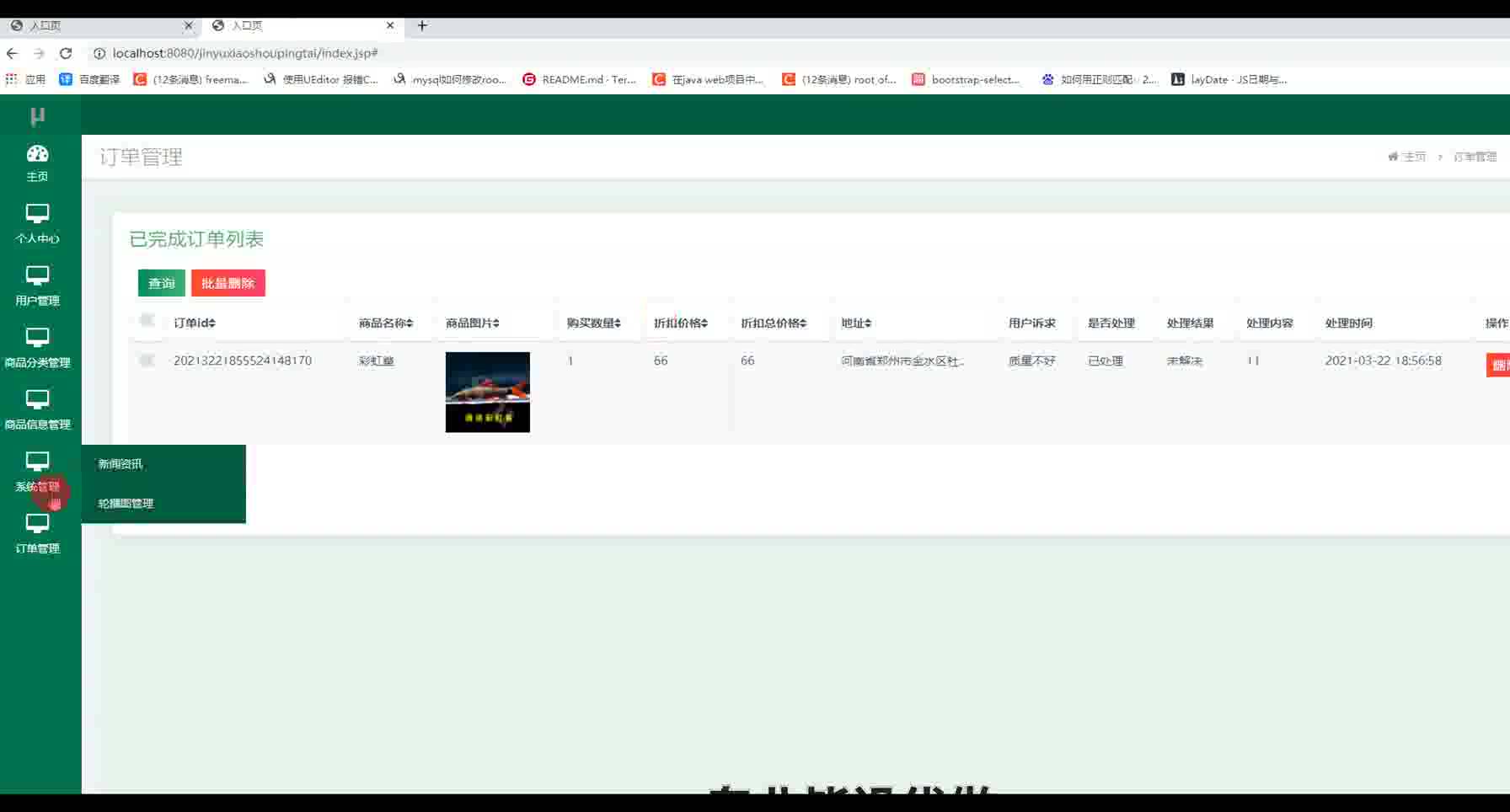Click the 是否处理 column header
1510x812 pixels.
click(x=1111, y=323)
